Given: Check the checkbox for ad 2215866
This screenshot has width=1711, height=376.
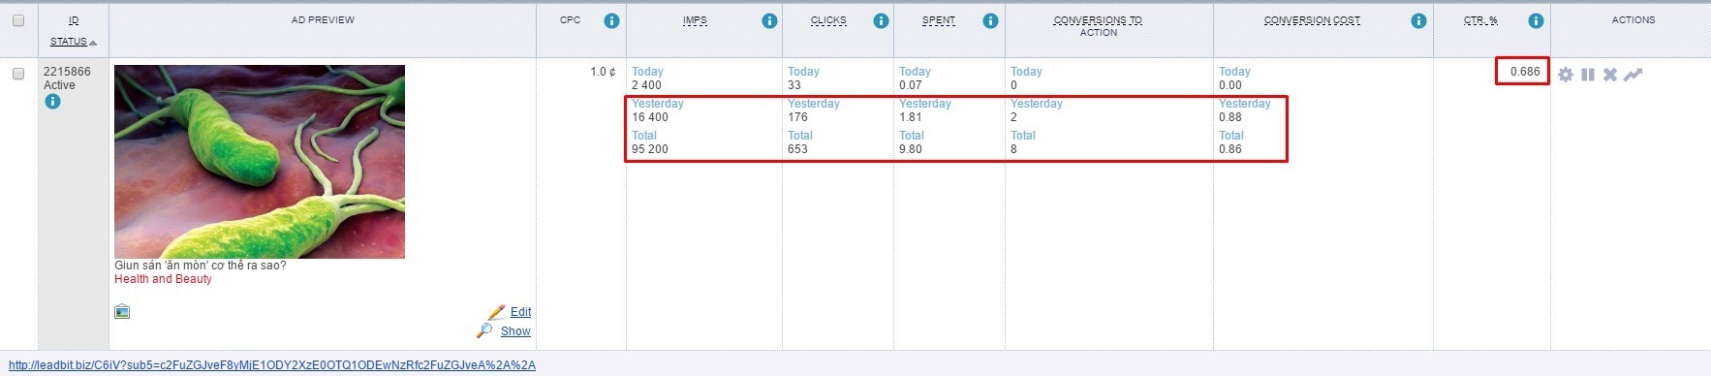Looking at the screenshot, I should [18, 74].
